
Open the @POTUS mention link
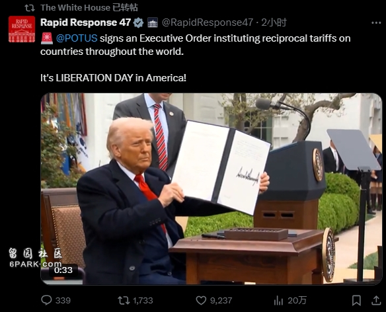pyautogui.click(x=77, y=38)
